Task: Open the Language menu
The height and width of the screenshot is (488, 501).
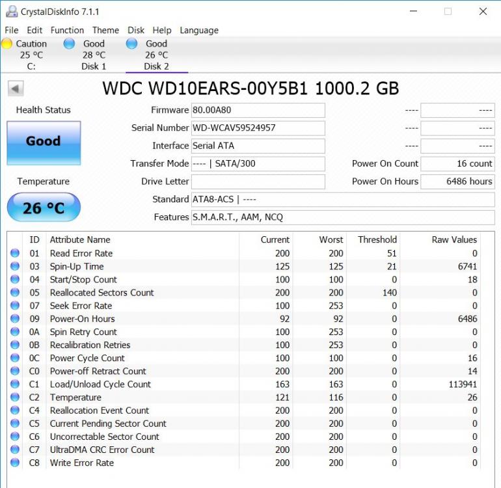Action: click(199, 30)
